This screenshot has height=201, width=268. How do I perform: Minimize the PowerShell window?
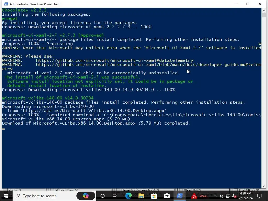236,4
